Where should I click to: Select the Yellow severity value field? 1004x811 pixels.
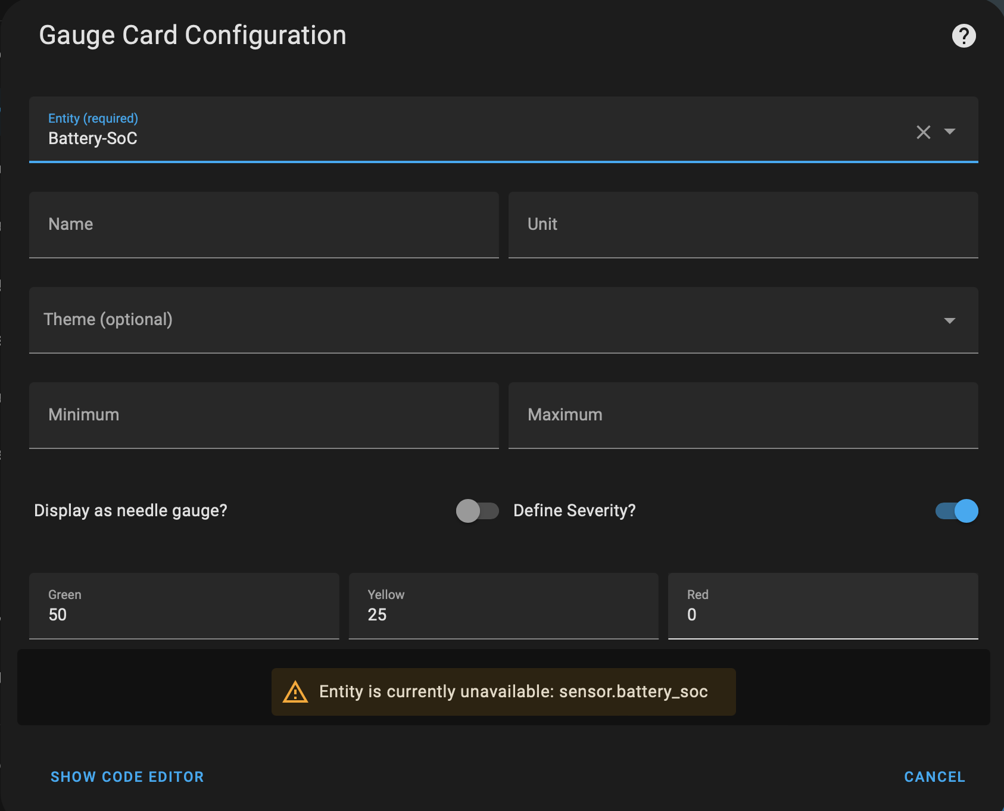(503, 614)
